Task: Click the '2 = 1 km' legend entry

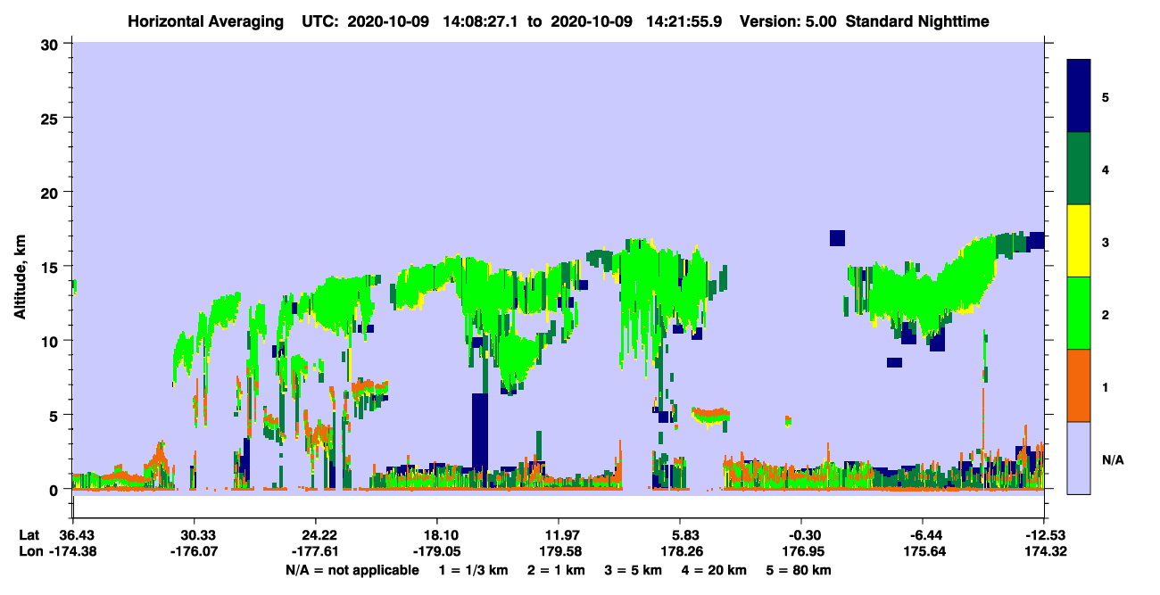Action: click(557, 570)
